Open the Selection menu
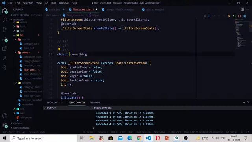Screen dimensions: 252x142 click(28, 3)
